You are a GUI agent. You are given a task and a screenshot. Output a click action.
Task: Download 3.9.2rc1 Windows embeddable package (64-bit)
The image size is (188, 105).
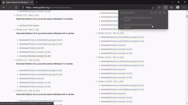click(127, 41)
